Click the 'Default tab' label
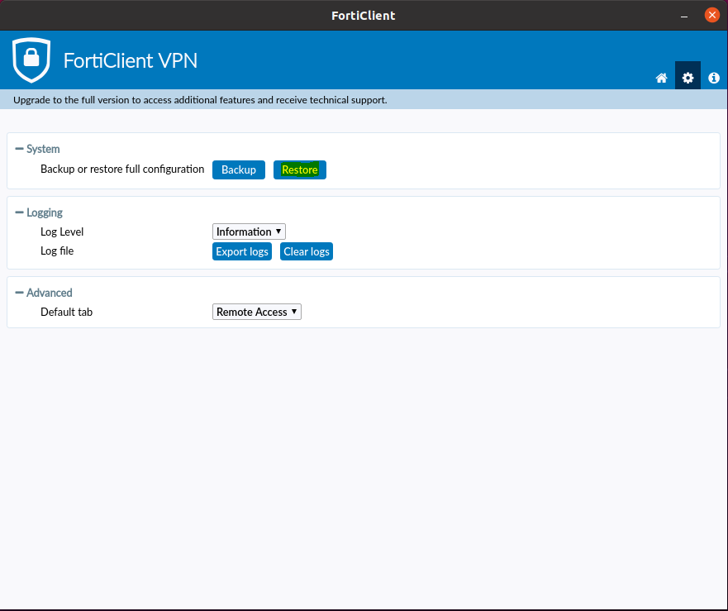Viewport: 728px width, 611px height. tap(66, 312)
